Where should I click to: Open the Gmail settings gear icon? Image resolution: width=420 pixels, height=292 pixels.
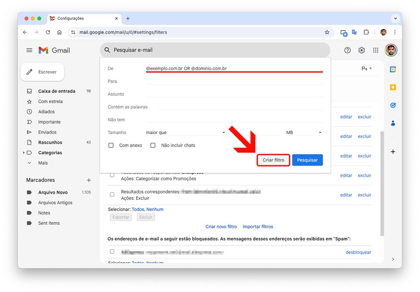[361, 50]
